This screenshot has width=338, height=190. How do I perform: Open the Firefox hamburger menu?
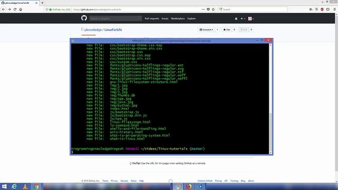(334, 9)
